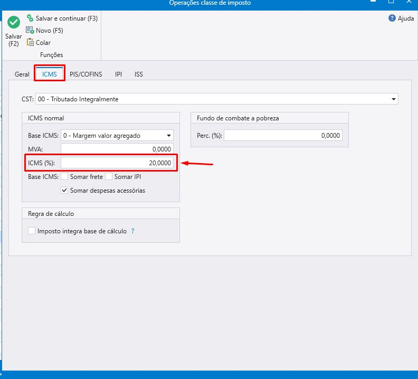Viewport: 418px width, 379px height.
Task: Close the Operações classe de imposto window
Action: pyautogui.click(x=408, y=3)
